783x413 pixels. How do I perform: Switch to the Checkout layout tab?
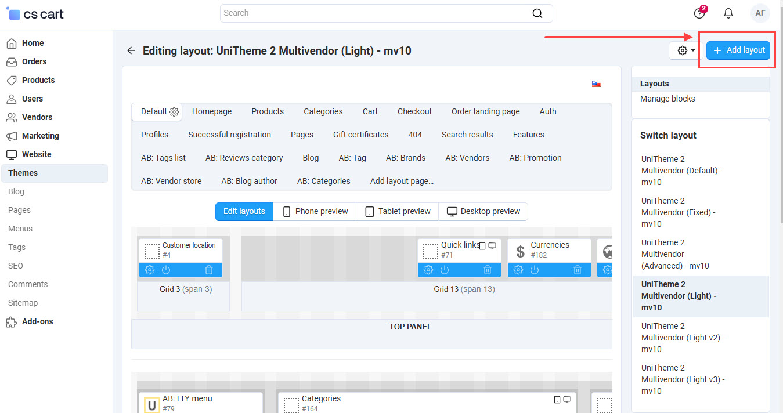point(414,111)
